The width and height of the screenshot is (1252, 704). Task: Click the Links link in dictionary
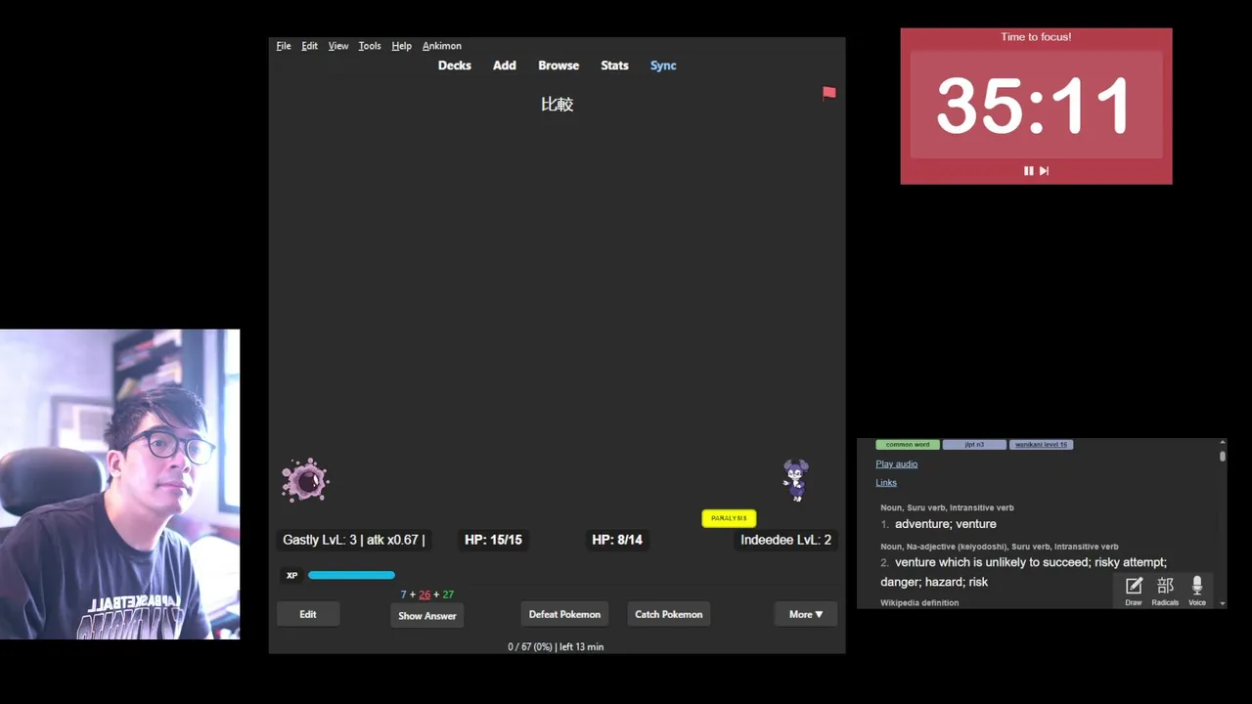[886, 483]
